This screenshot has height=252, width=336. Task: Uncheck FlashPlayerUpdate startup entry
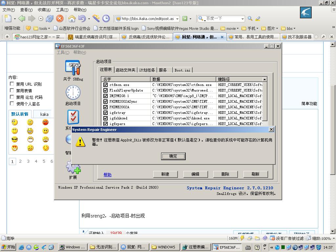pyautogui.click(x=105, y=90)
